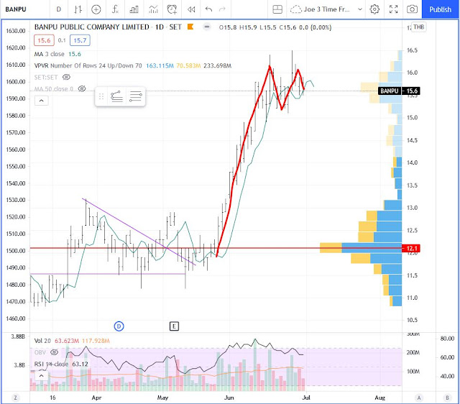Start bar replay with the rewind icon
This screenshot has height=404, width=460.
pyautogui.click(x=191, y=9)
